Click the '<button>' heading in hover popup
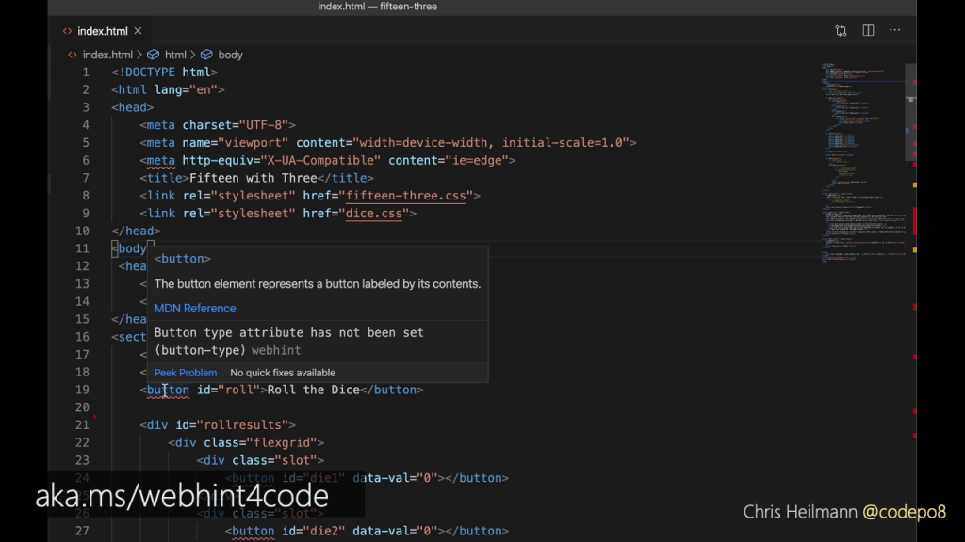This screenshot has width=965, height=542. point(182,260)
